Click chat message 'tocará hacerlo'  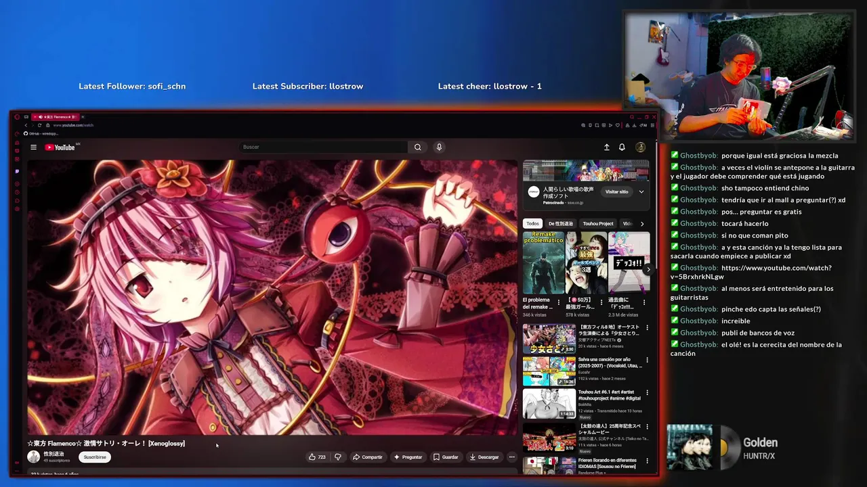point(745,223)
